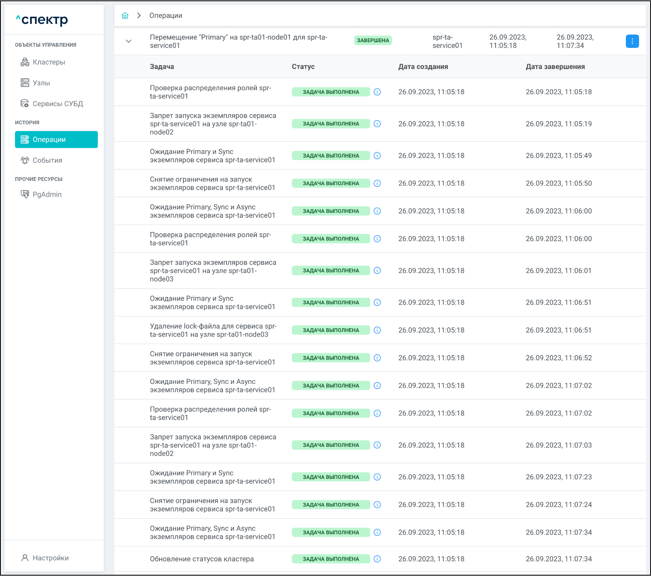Open the three-dot actions menu for the operation
This screenshot has height=576, width=651.
click(632, 41)
